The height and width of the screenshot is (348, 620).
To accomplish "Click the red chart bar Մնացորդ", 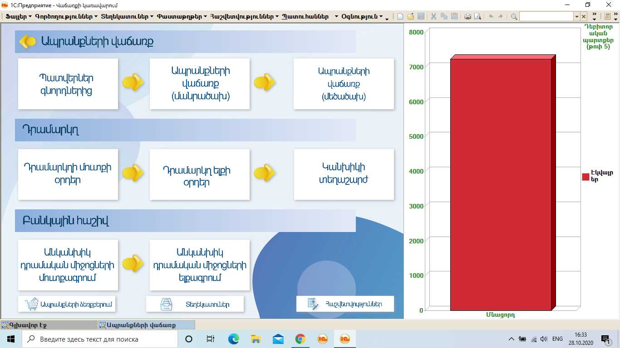I will [503, 183].
